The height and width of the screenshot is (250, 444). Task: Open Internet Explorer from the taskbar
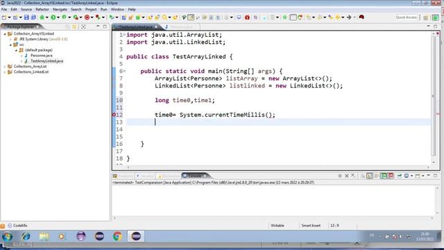pyautogui.click(x=26, y=236)
